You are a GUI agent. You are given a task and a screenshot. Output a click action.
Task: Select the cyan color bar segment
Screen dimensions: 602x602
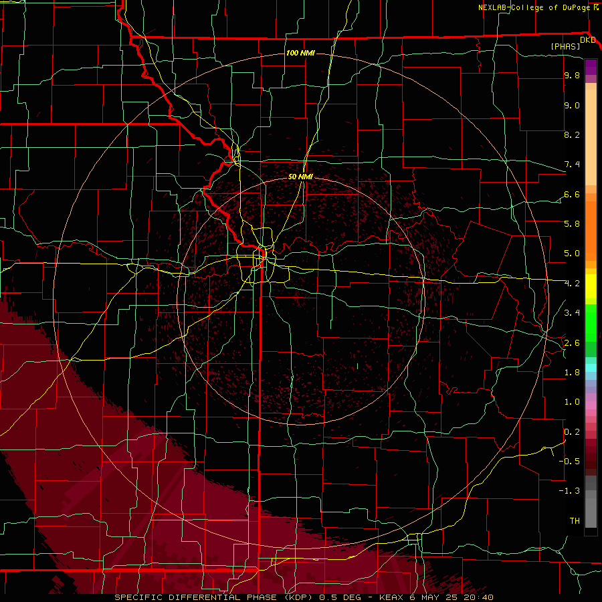[x=591, y=368]
